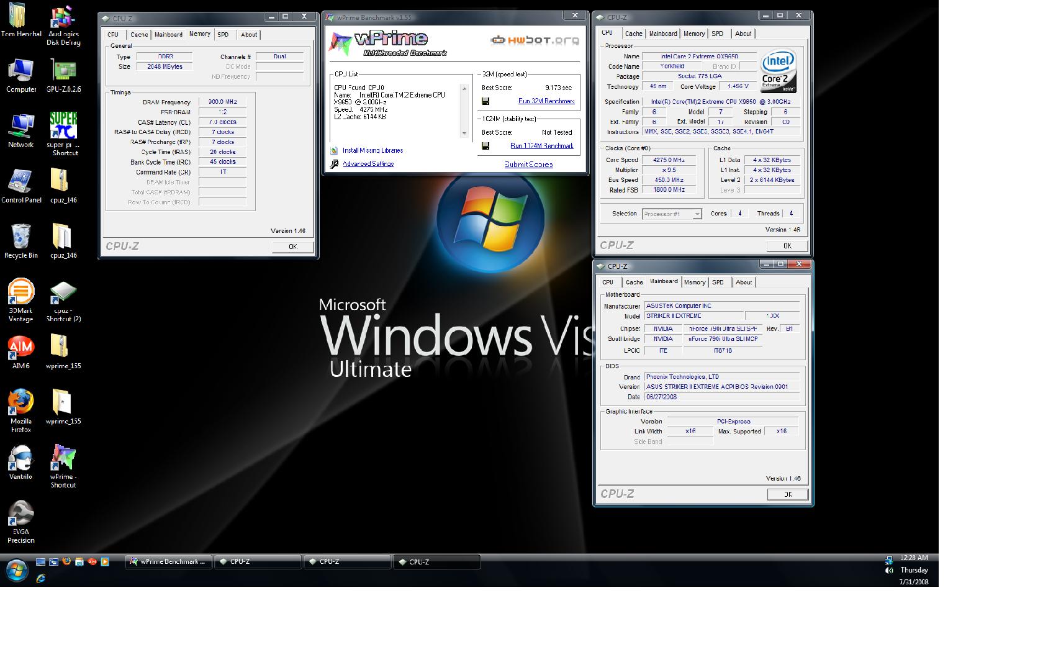Click the taskbar clock showing 12:28 AM
The height and width of the screenshot is (652, 1043).
coord(914,558)
